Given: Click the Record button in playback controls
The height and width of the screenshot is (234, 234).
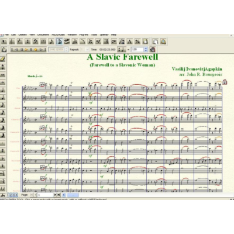Looking at the screenshot, I should tap(36, 50).
